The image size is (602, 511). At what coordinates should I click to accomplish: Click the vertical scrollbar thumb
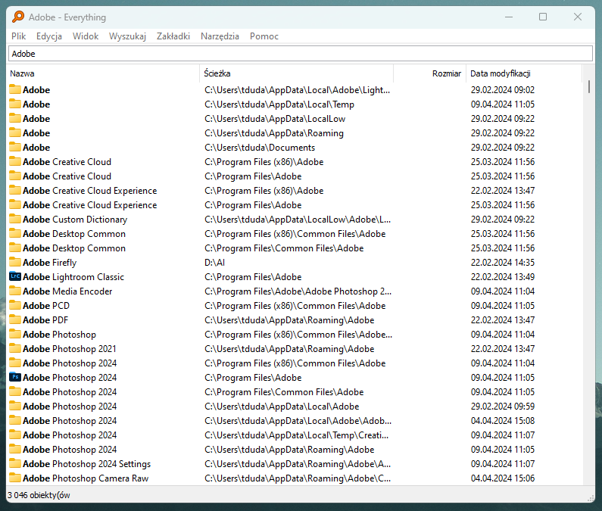[x=589, y=86]
